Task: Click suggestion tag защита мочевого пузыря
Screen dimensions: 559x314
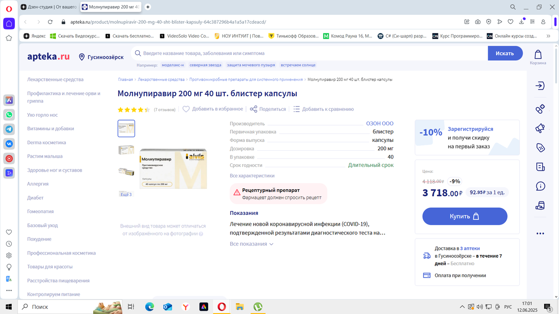Action: click(x=251, y=65)
